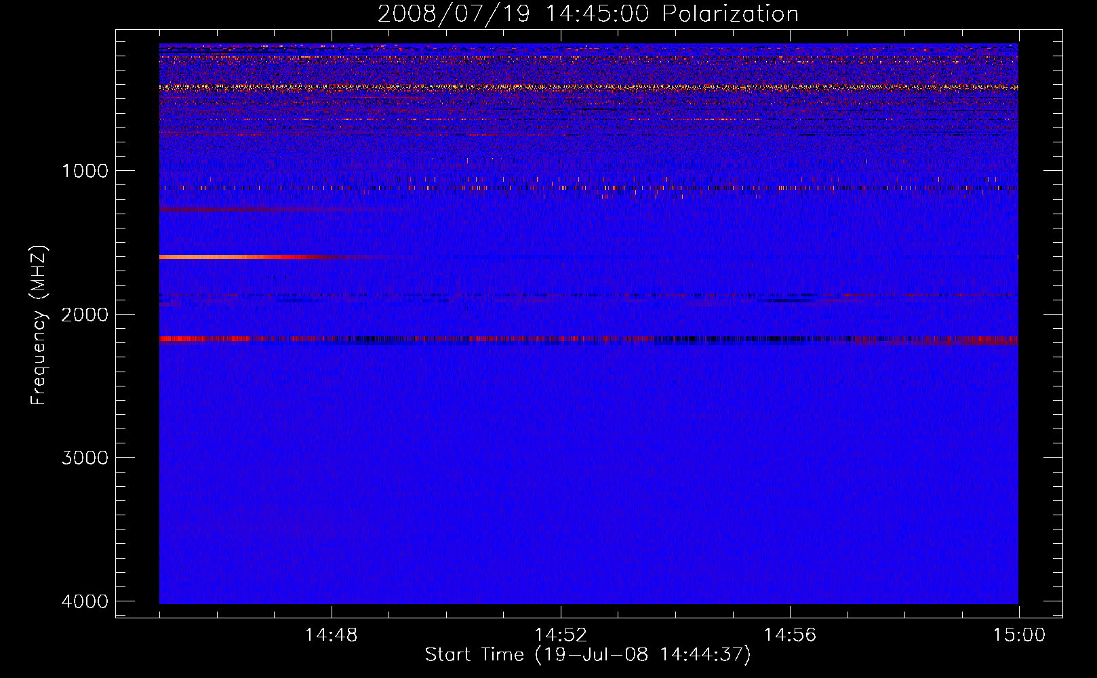Click the 'Start Time (19-Jul-08 14:44:37)' x-axis label
Viewport: 1097px width, 678px height.
[588, 655]
